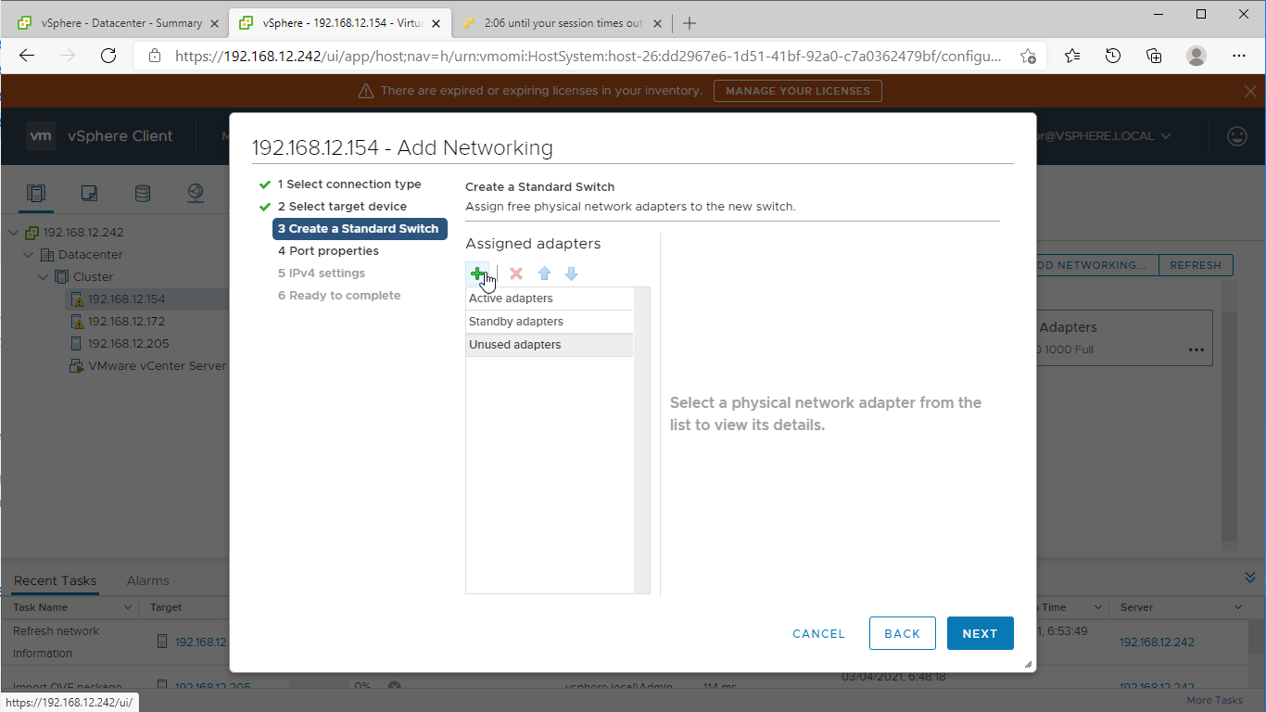
Task: Open the Hosts and Clusters inventory view icon
Action: coord(36,193)
